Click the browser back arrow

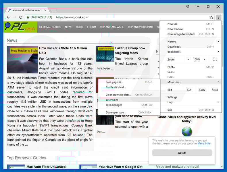[8, 17]
